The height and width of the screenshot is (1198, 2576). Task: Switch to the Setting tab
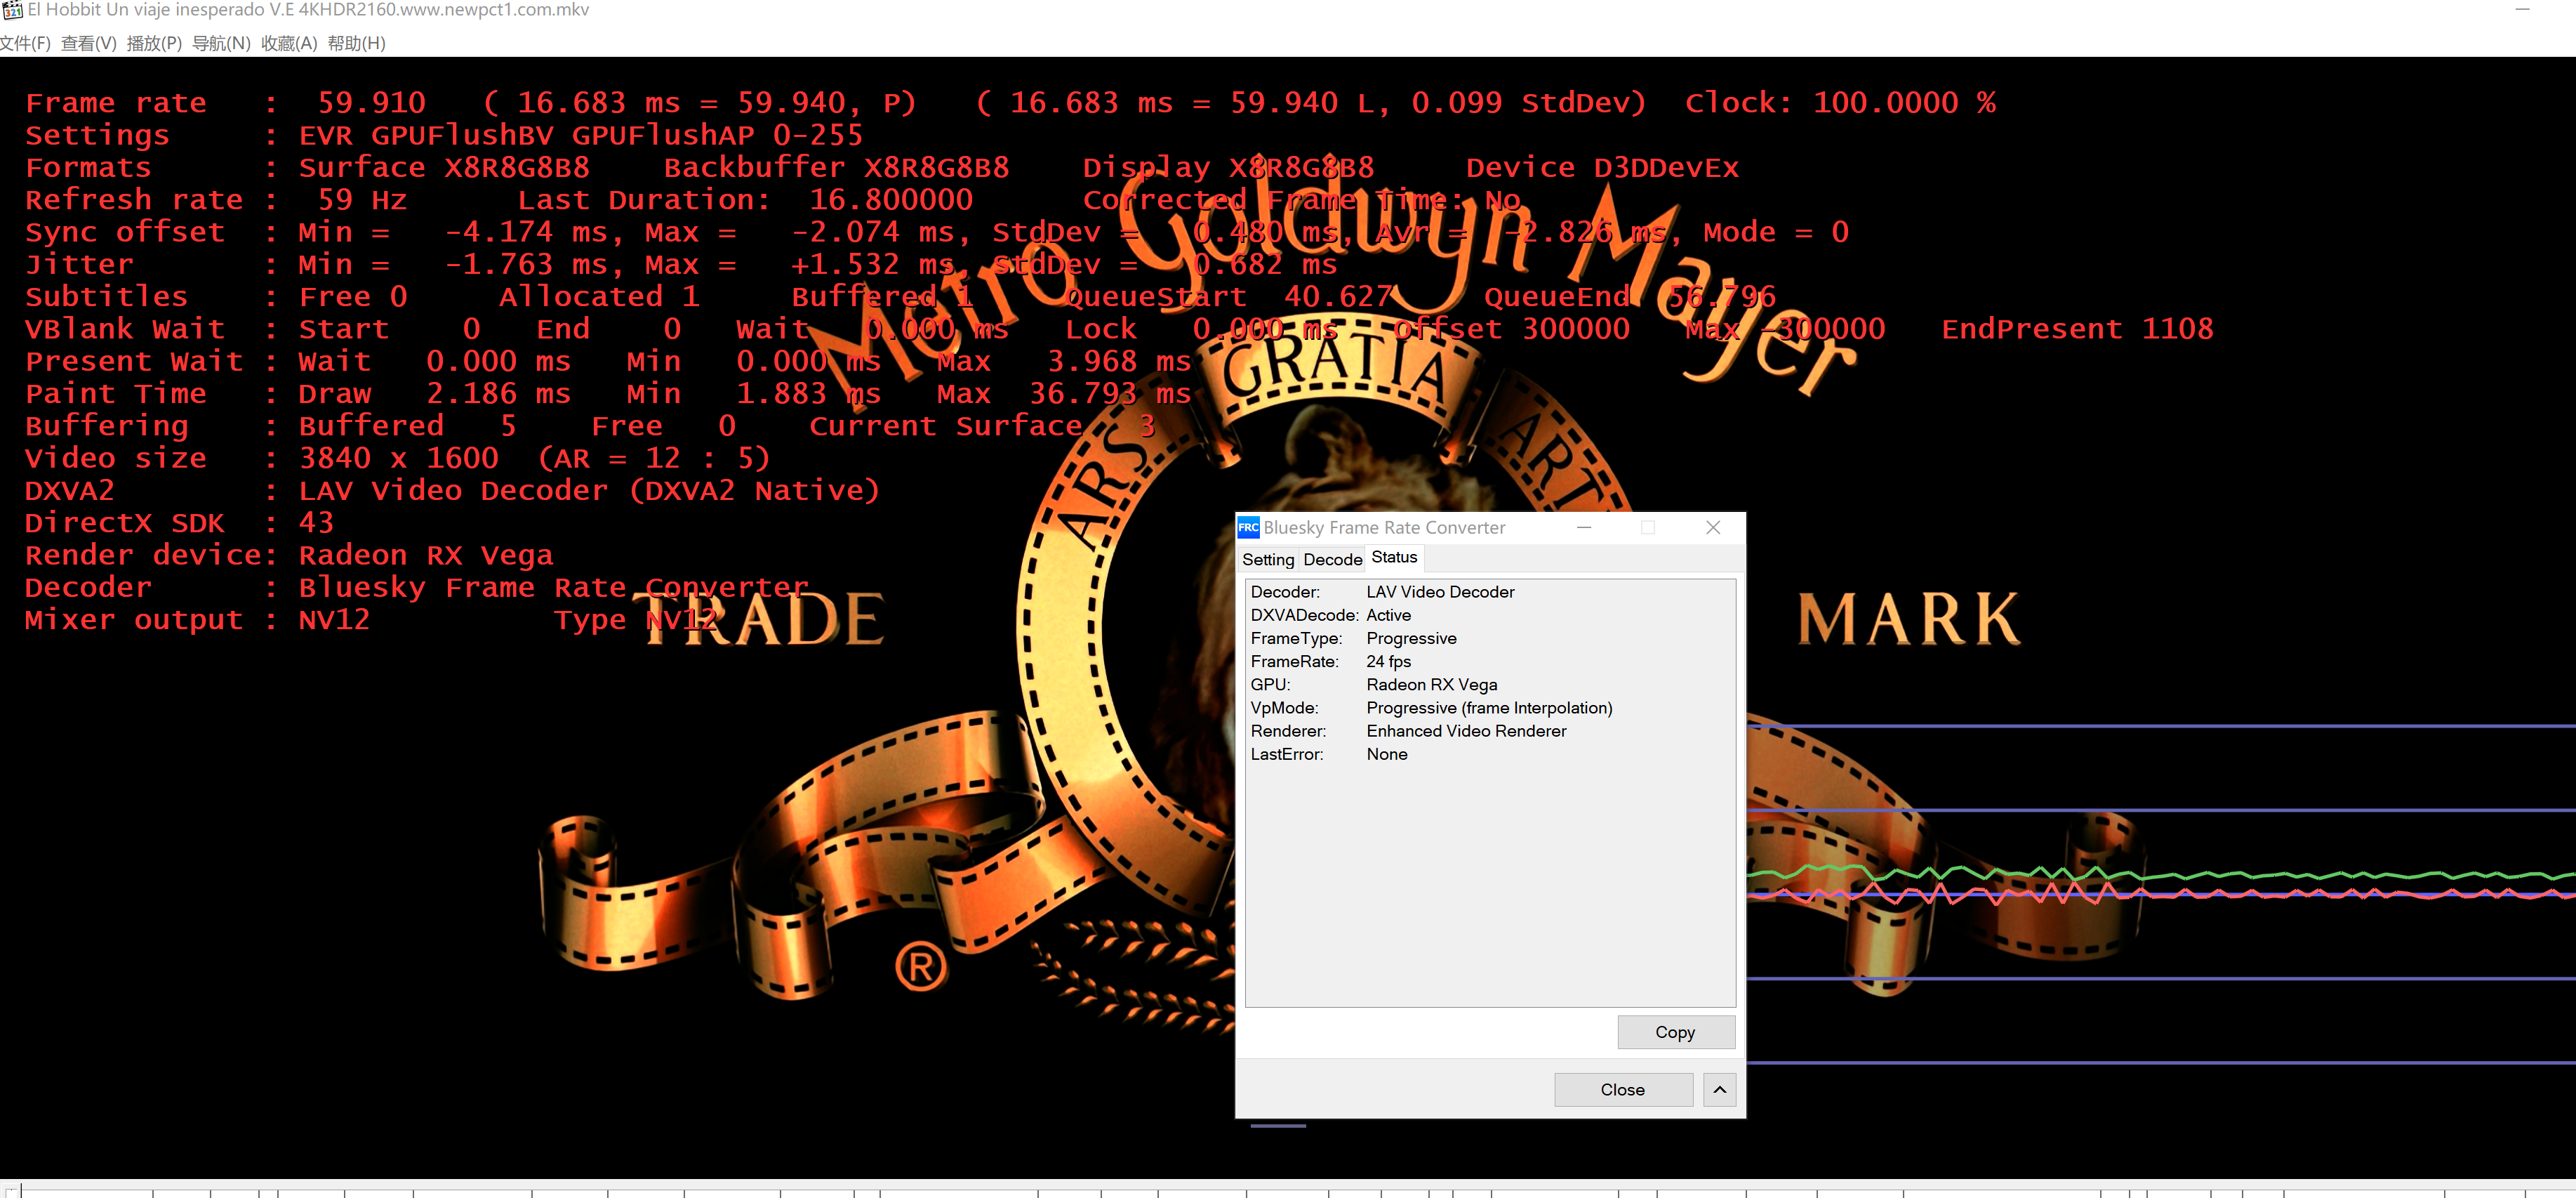(1267, 560)
